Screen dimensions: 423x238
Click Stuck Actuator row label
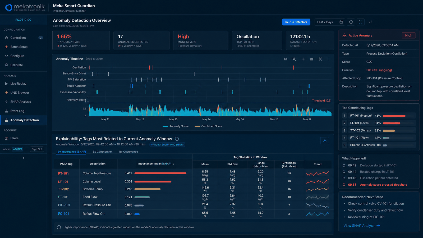coord(76,86)
